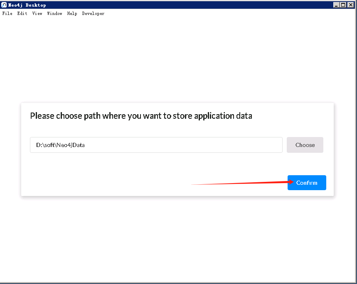Click the Confirm button

pyautogui.click(x=307, y=183)
